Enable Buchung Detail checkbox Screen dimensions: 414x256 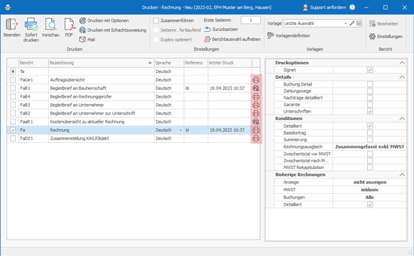point(370,84)
